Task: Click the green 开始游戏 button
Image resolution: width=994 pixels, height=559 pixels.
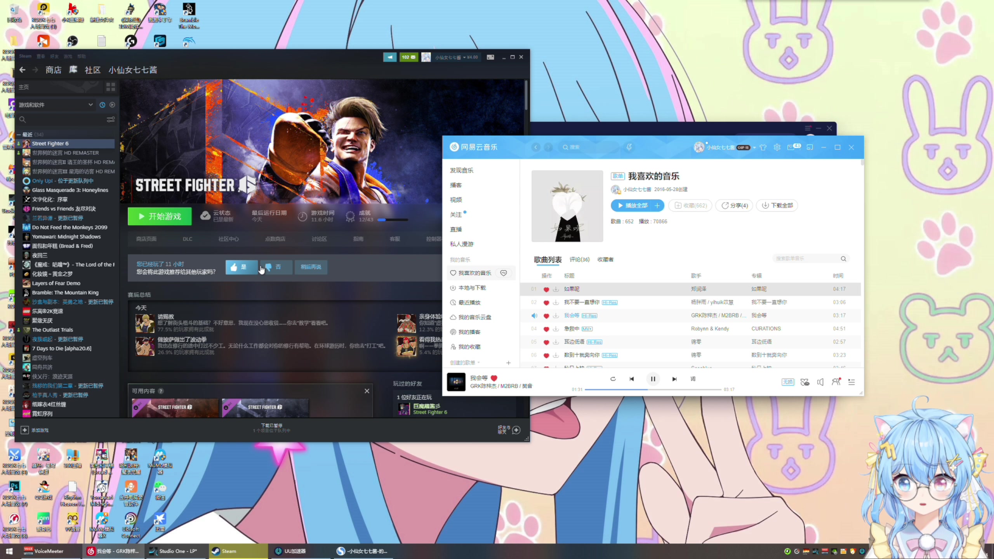Action: 160,216
